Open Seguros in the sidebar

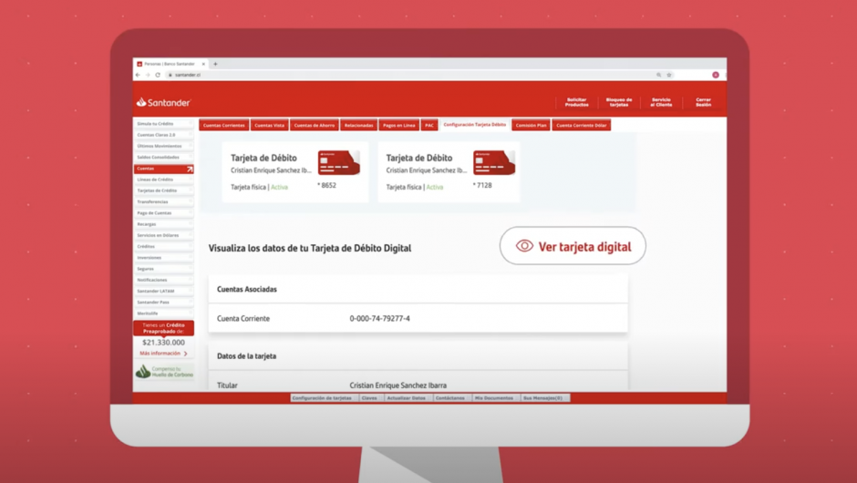(163, 269)
